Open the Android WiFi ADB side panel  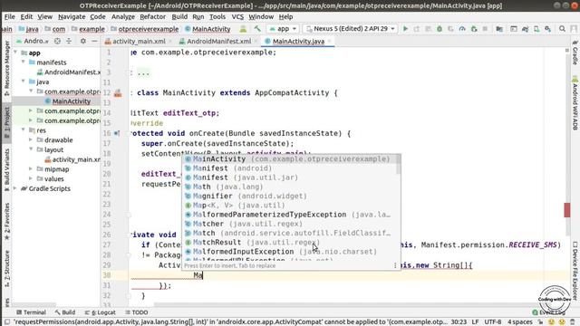tap(575, 103)
